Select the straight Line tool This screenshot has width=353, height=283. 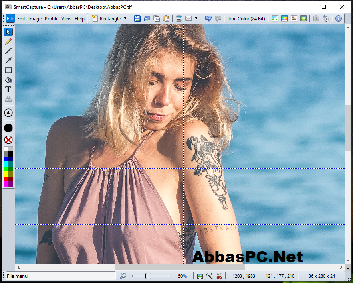[x=8, y=51]
